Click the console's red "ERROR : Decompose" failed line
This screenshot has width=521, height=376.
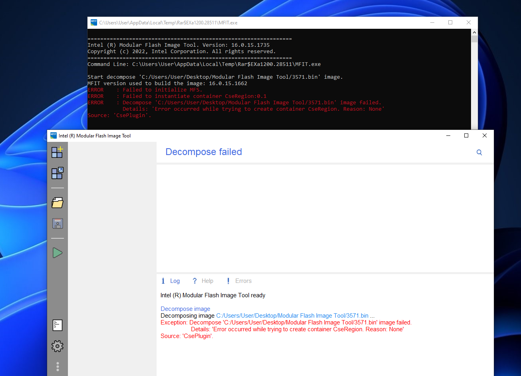235,103
